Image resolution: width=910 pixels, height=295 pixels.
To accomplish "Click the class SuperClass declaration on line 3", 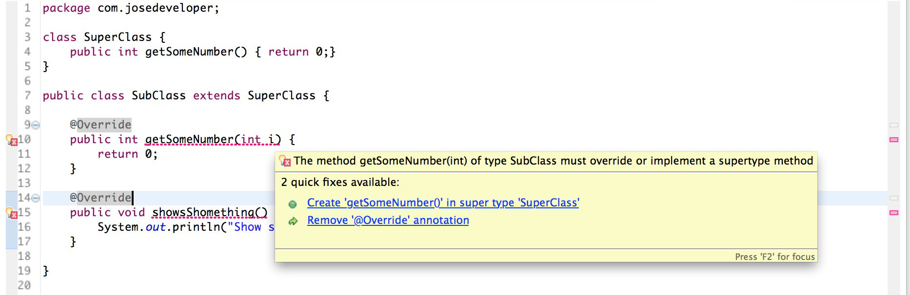I will click(x=104, y=37).
